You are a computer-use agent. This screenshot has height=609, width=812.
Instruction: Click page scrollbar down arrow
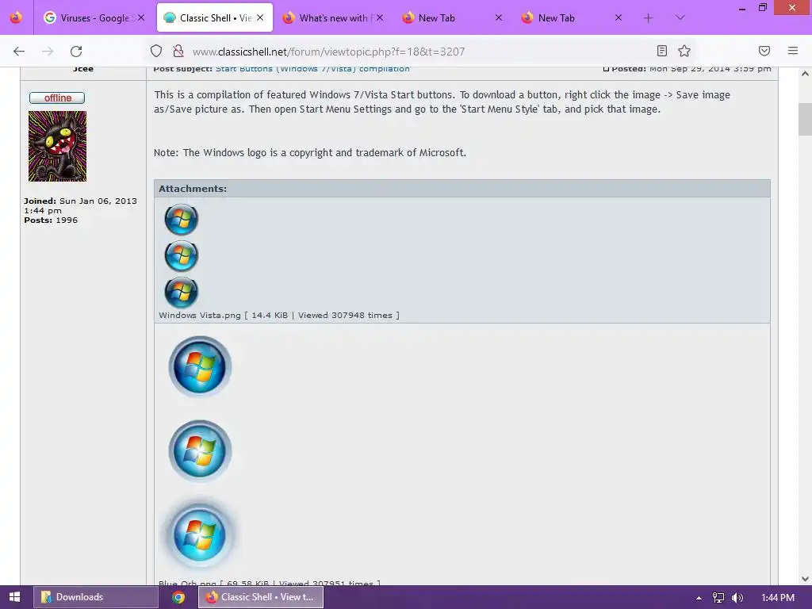pyautogui.click(x=805, y=578)
